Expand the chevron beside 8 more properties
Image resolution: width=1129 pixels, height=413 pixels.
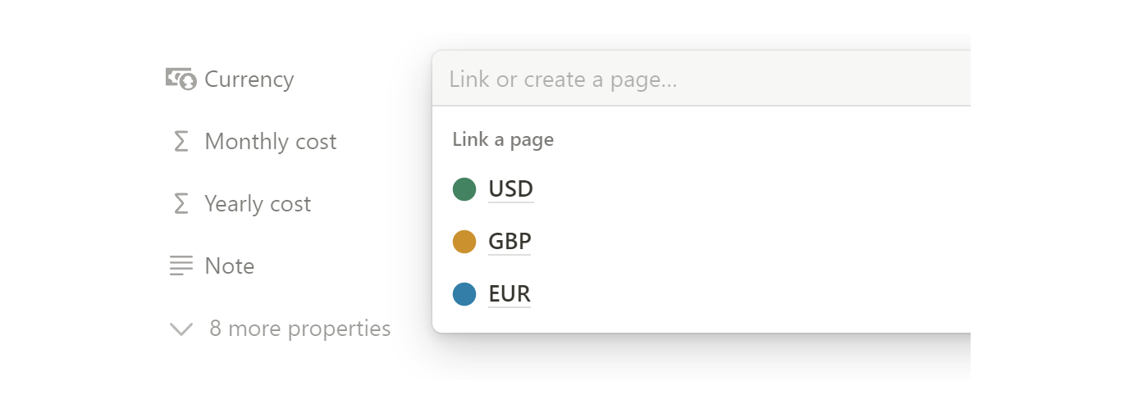tap(181, 329)
